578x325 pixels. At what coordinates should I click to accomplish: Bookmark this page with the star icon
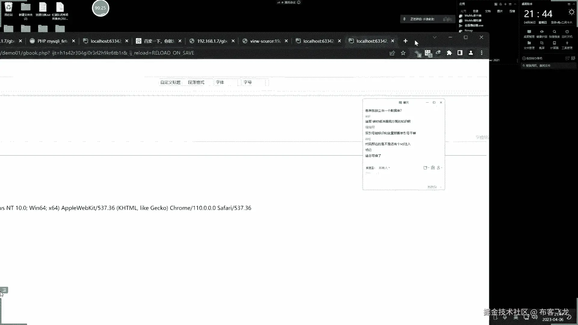[x=403, y=53]
